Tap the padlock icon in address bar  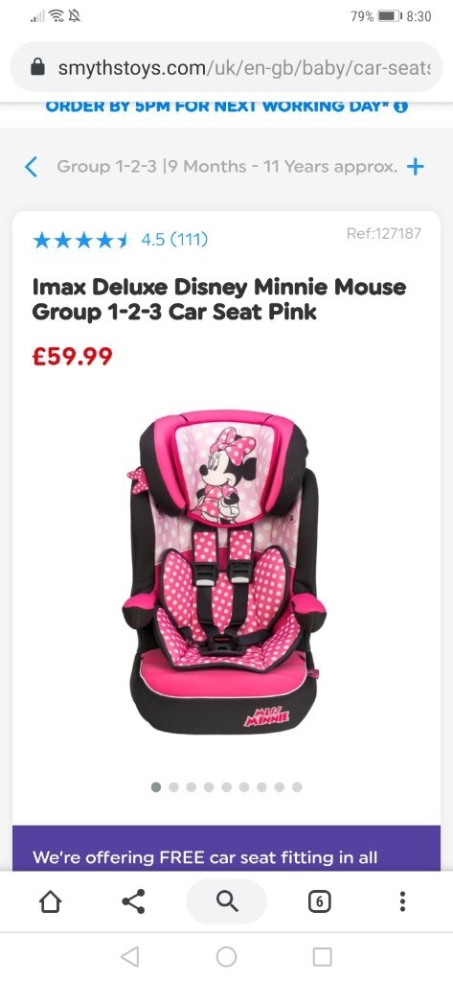[x=37, y=68]
